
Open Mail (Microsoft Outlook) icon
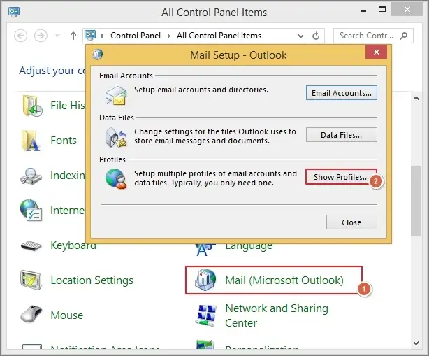click(205, 280)
